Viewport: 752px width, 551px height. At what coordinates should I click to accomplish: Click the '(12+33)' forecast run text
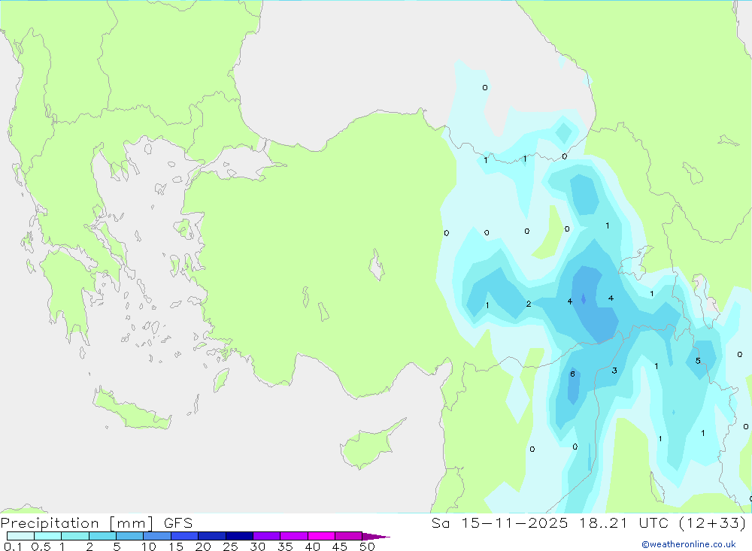click(x=713, y=523)
